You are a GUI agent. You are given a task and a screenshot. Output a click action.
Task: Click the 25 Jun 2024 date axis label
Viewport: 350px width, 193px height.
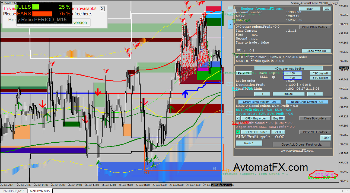(7, 185)
